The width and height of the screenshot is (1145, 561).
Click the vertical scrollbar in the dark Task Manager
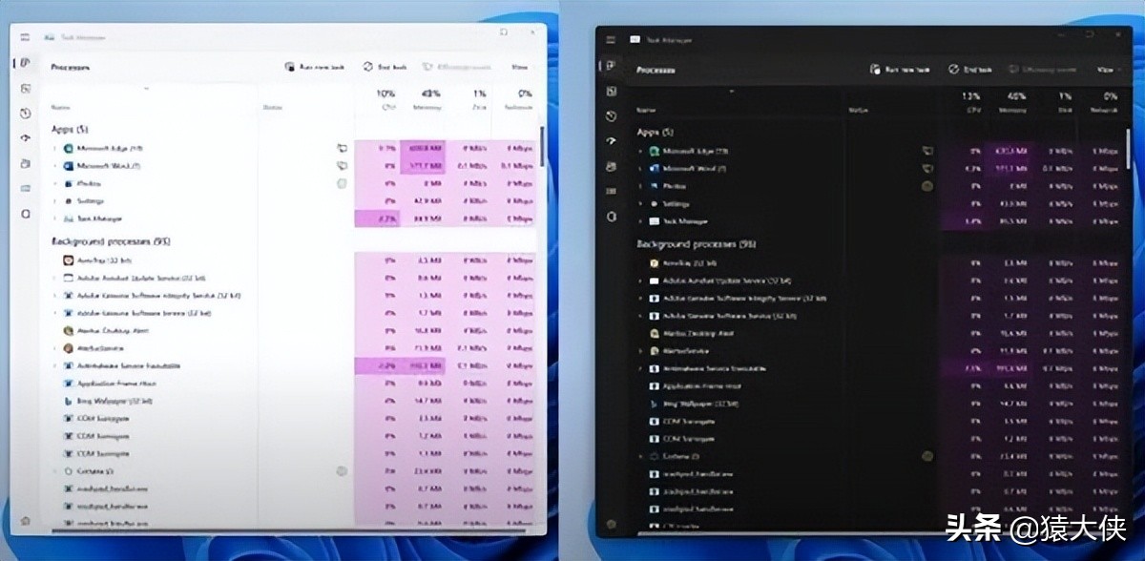[1129, 151]
